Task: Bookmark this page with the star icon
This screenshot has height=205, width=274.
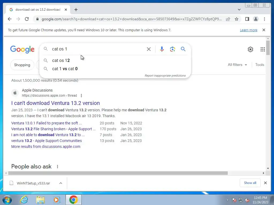Action: pos(237,19)
